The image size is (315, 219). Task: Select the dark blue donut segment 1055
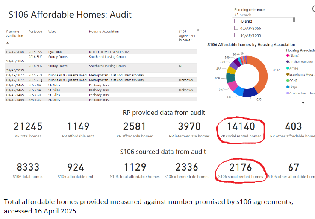[x=250, y=93]
